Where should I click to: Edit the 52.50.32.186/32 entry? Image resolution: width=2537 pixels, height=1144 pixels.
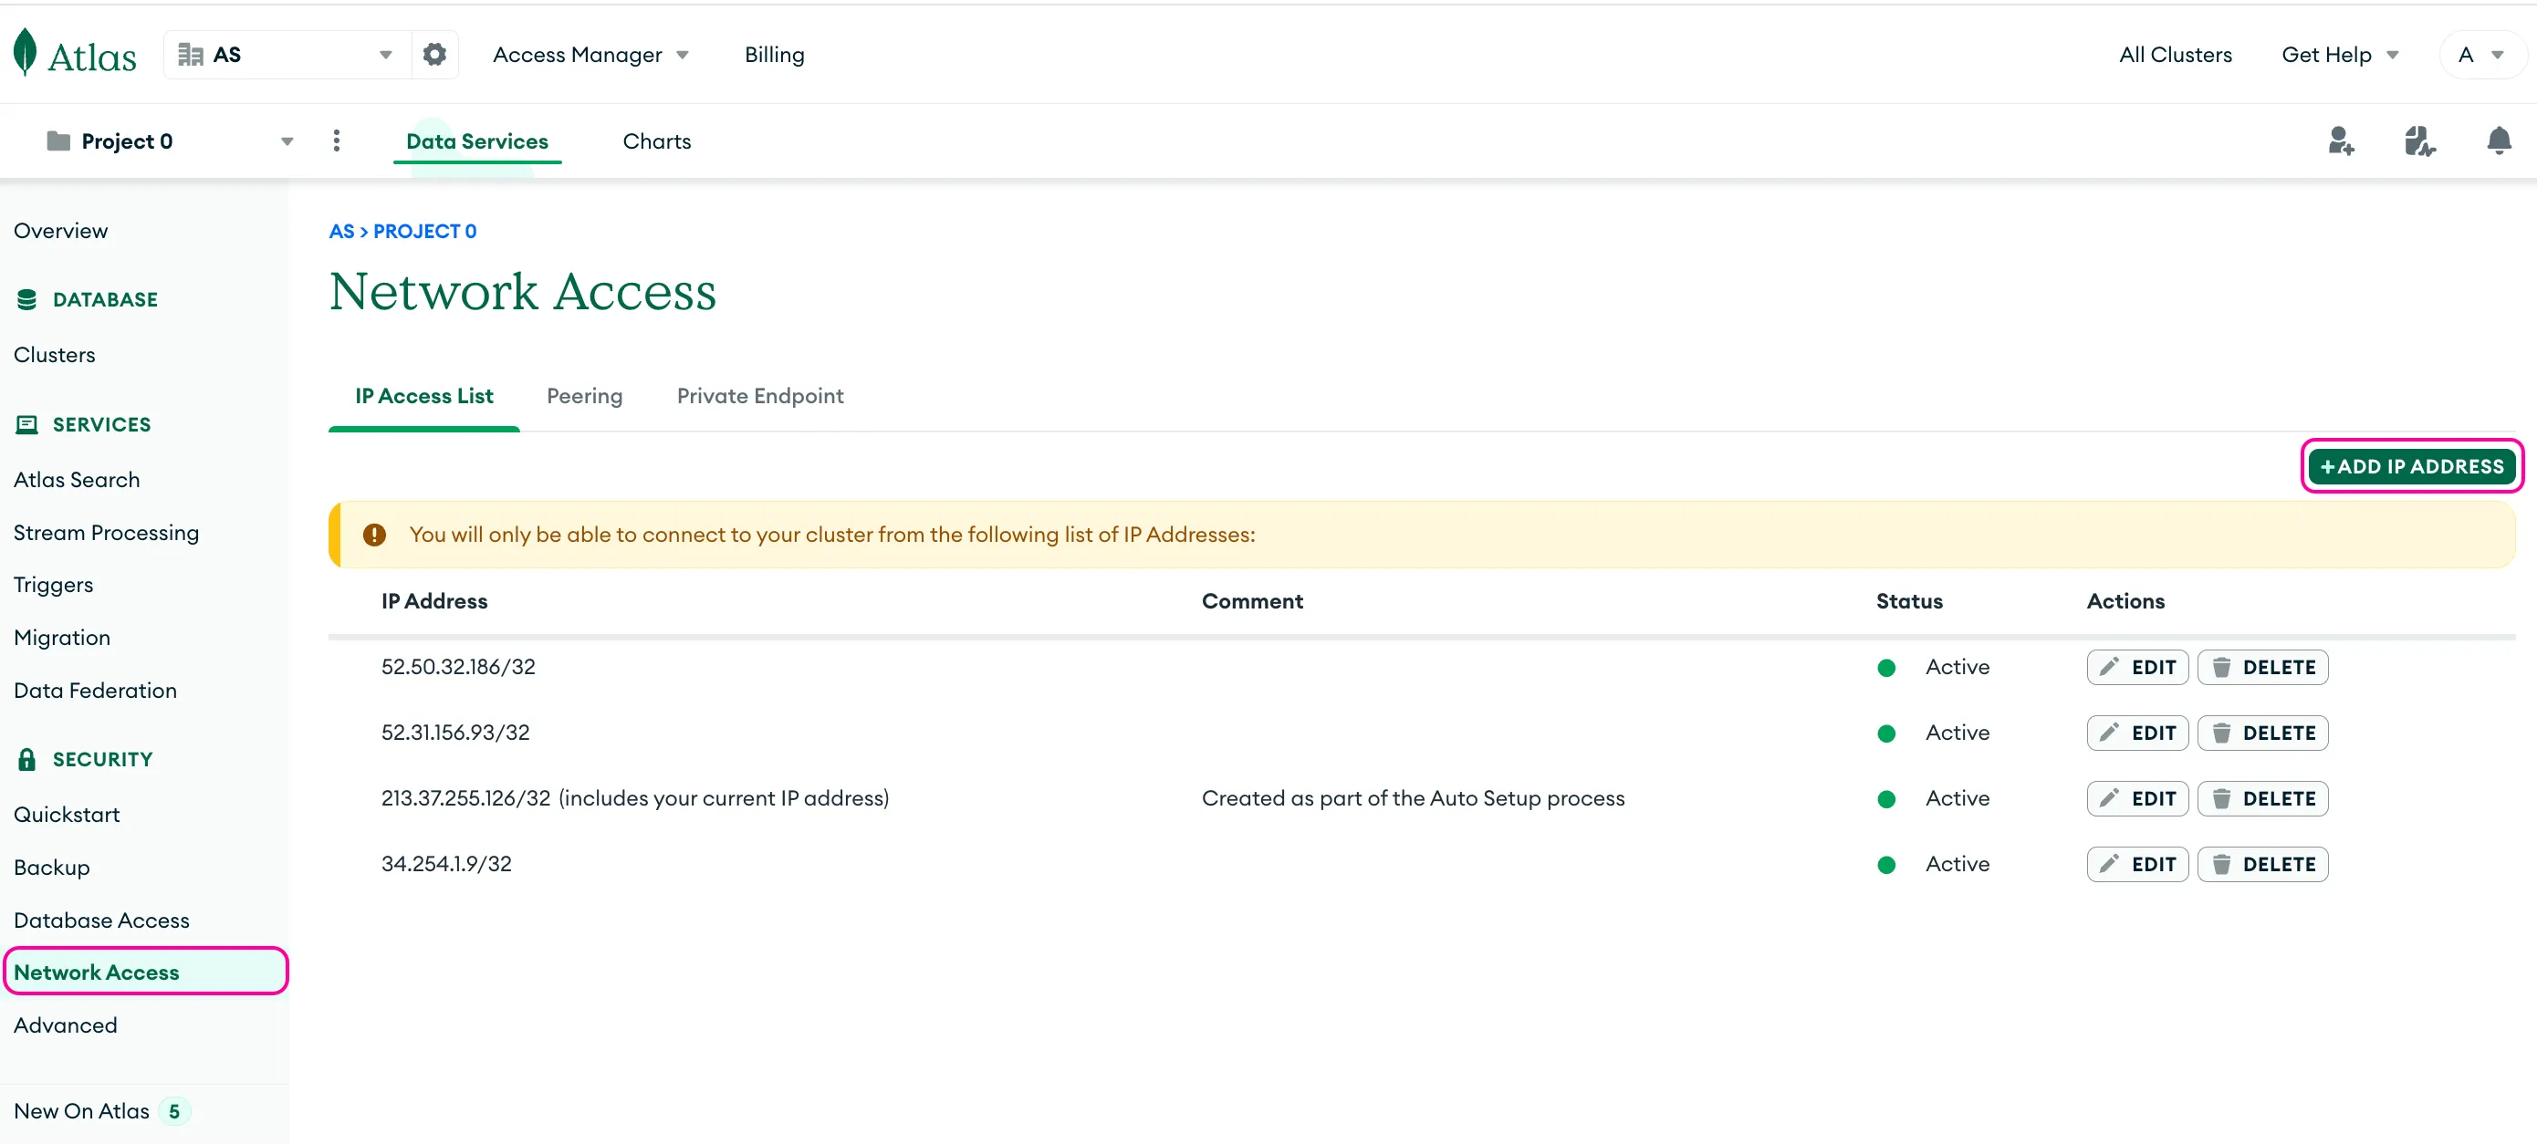[x=2137, y=668]
